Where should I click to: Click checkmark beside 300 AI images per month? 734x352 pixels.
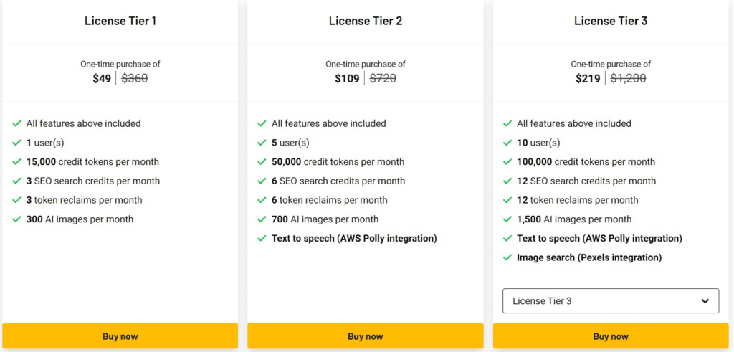(x=16, y=219)
